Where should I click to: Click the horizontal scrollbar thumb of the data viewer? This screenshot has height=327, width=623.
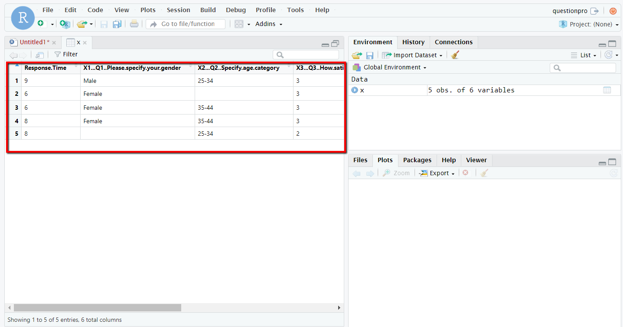(x=98, y=307)
